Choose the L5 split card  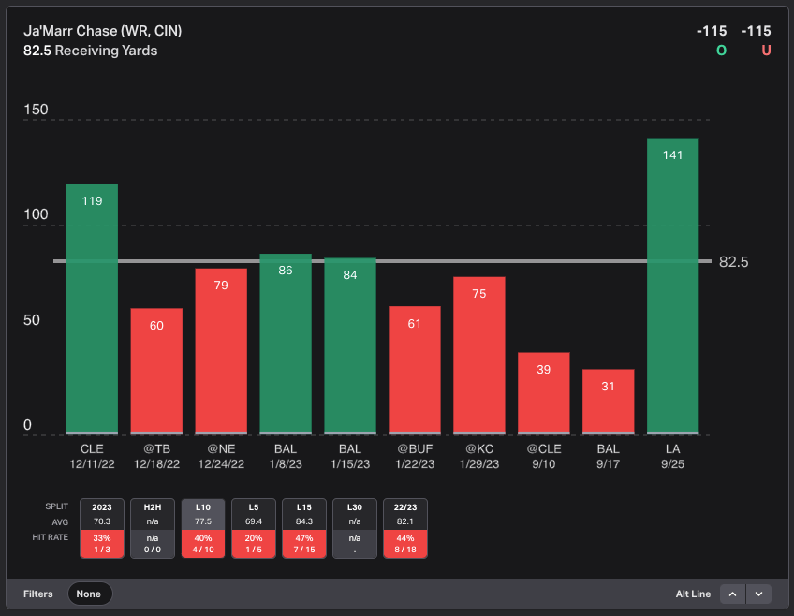[254, 528]
